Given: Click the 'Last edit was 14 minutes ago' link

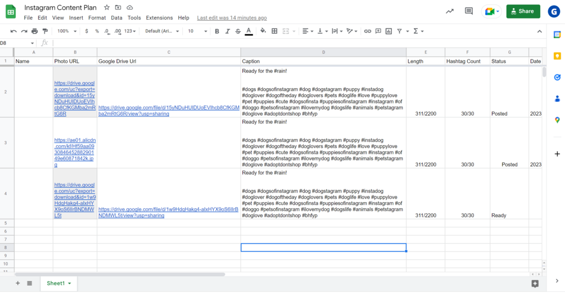Looking at the screenshot, I should pos(232,17).
